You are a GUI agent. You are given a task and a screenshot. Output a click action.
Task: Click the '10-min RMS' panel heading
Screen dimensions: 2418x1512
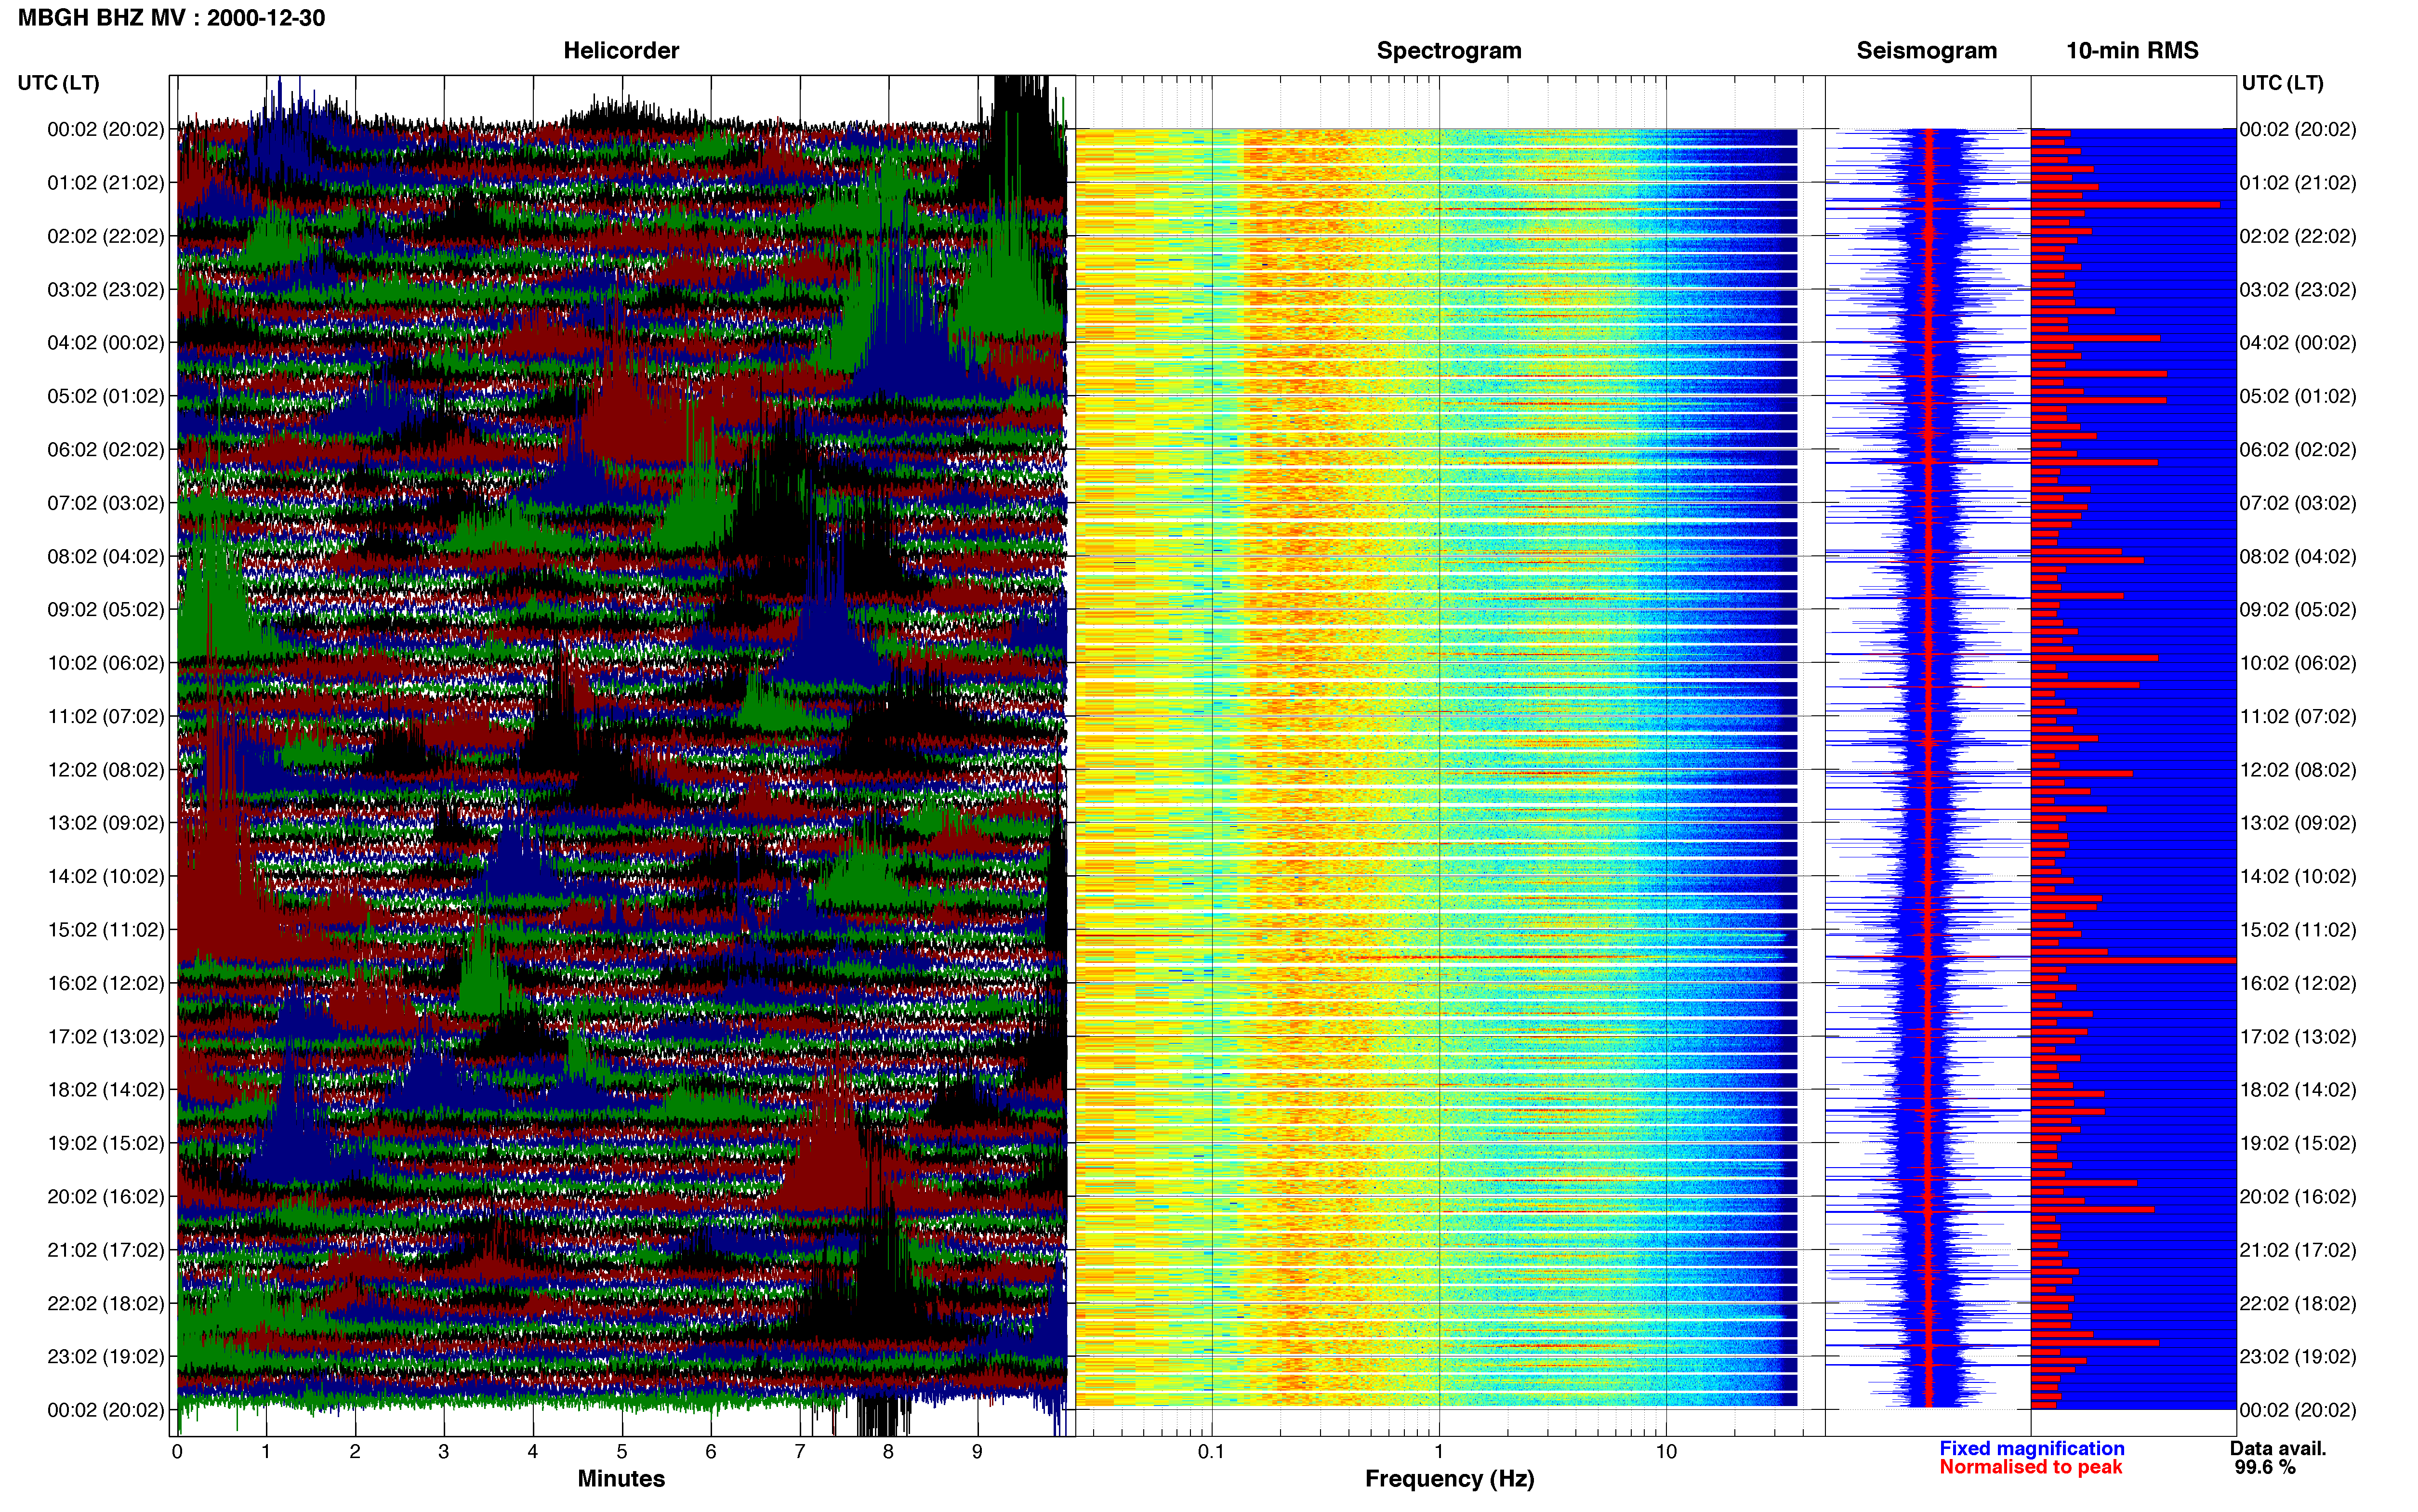(x=2132, y=51)
